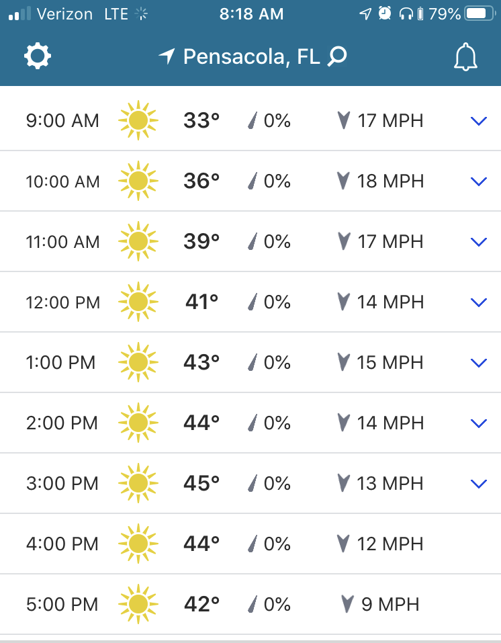
Task: Tap the location arrow beside Pensacola
Action: pos(167,56)
